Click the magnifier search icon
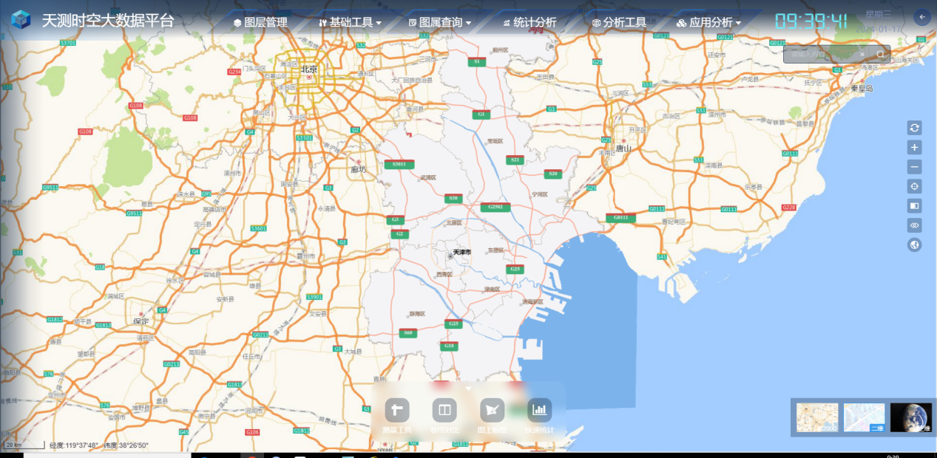The height and width of the screenshot is (458, 937). click(x=880, y=54)
